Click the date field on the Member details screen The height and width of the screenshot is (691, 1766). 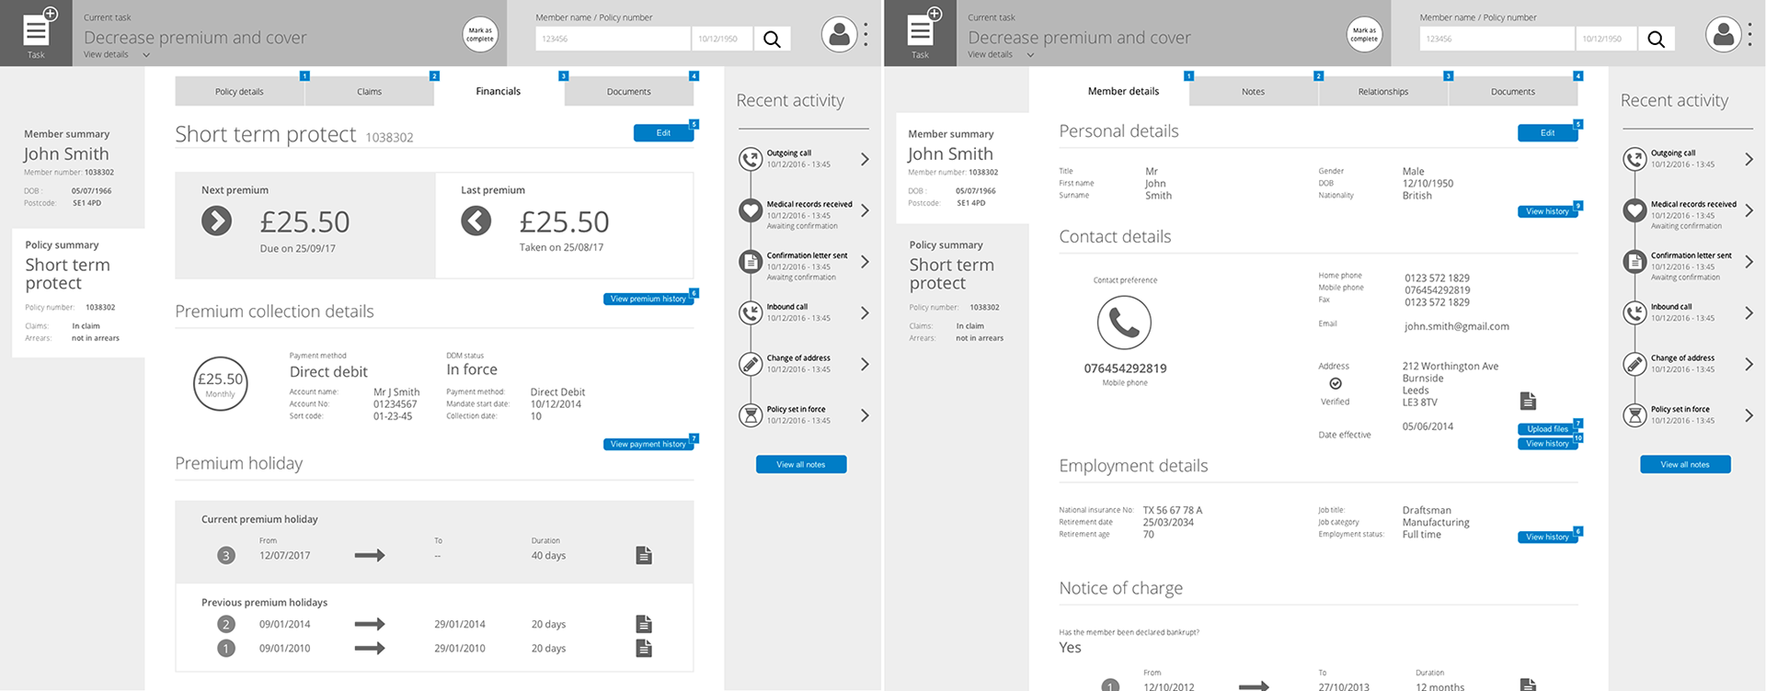[1606, 39]
